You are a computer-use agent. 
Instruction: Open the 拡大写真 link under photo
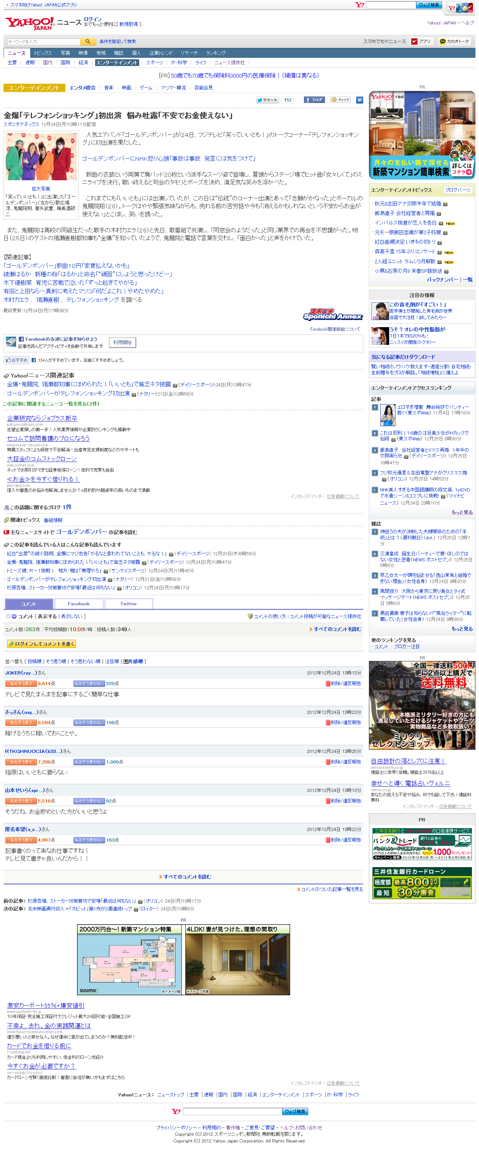(x=41, y=189)
